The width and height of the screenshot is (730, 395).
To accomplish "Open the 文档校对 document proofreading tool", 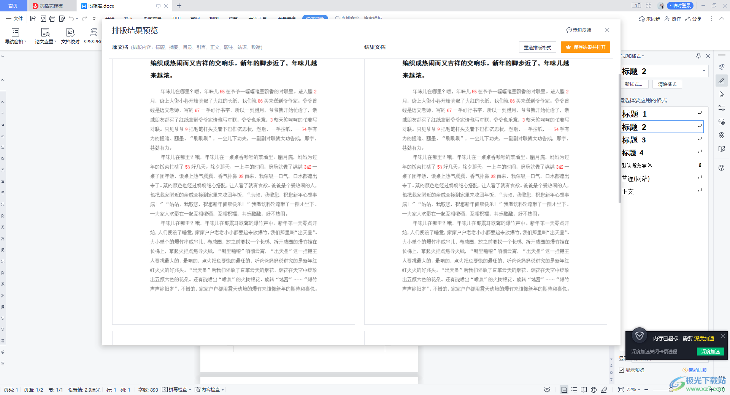I will [70, 36].
